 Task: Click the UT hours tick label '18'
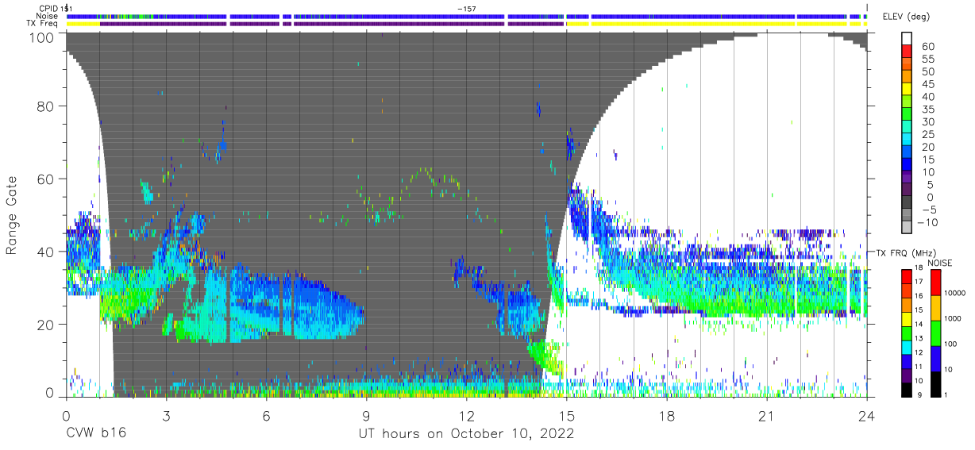667,415
